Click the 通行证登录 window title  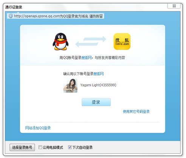click(14, 7)
